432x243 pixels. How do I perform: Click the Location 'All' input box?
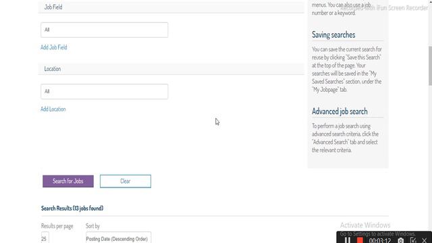point(104,92)
